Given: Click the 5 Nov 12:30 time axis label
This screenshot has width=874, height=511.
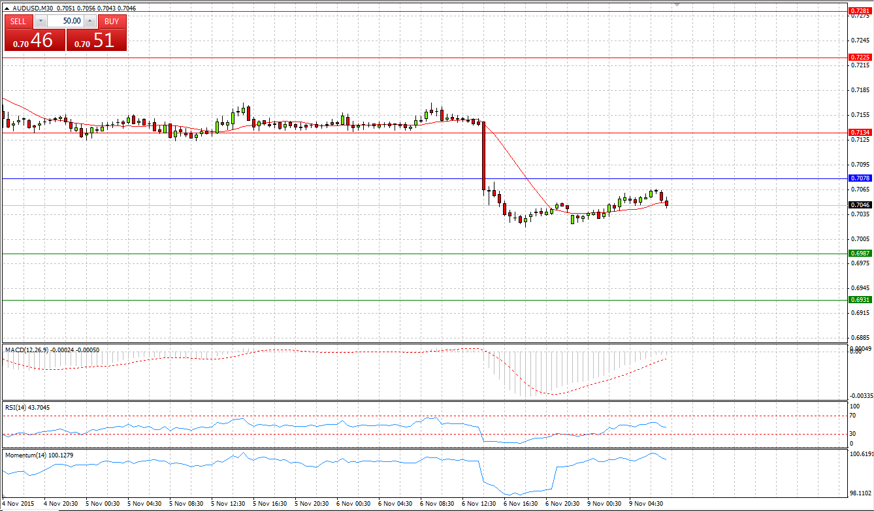Looking at the screenshot, I should 229,504.
